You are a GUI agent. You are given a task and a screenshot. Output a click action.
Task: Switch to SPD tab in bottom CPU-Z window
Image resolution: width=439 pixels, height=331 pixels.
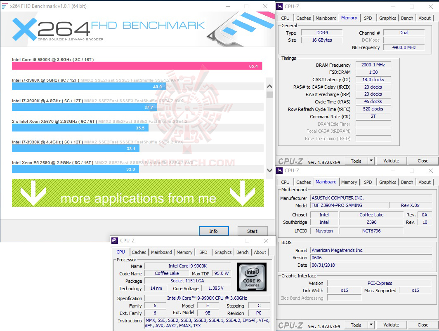coord(203,252)
